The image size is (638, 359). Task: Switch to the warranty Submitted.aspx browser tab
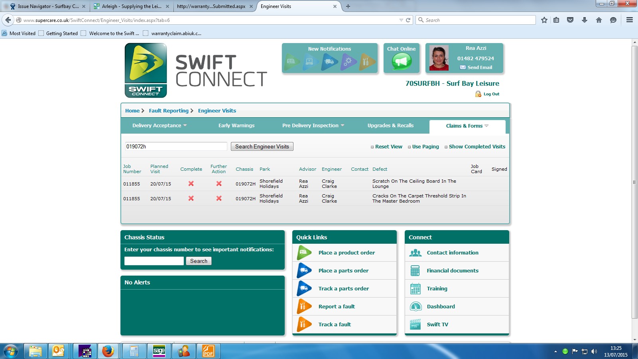click(x=214, y=6)
